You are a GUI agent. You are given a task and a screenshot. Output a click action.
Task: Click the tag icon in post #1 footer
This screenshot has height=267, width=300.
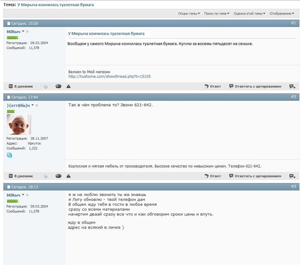point(45,86)
